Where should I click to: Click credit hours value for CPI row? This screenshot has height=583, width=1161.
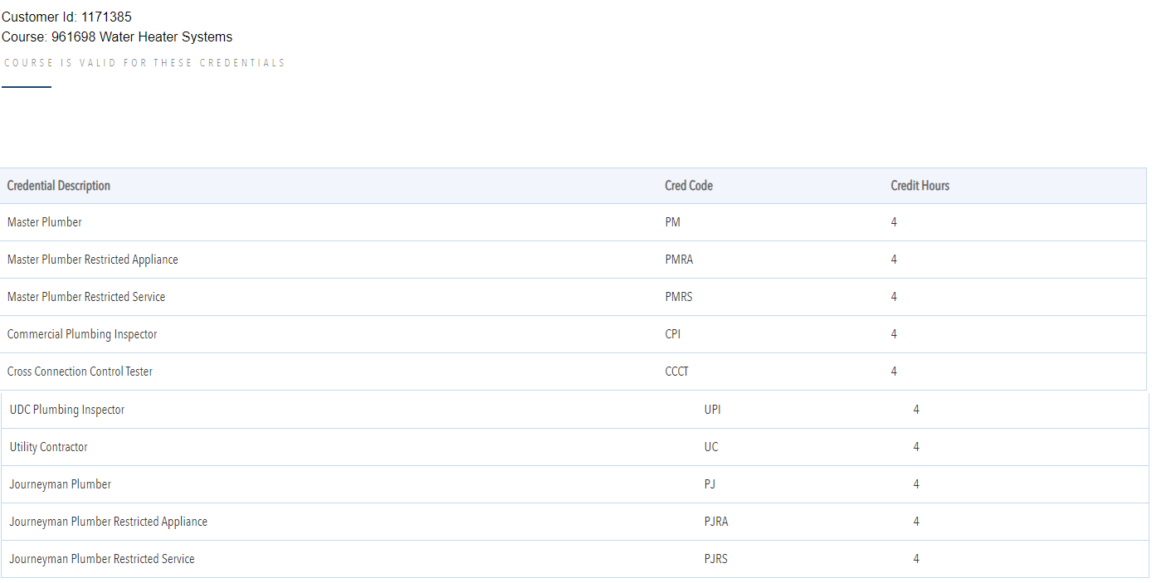(894, 334)
